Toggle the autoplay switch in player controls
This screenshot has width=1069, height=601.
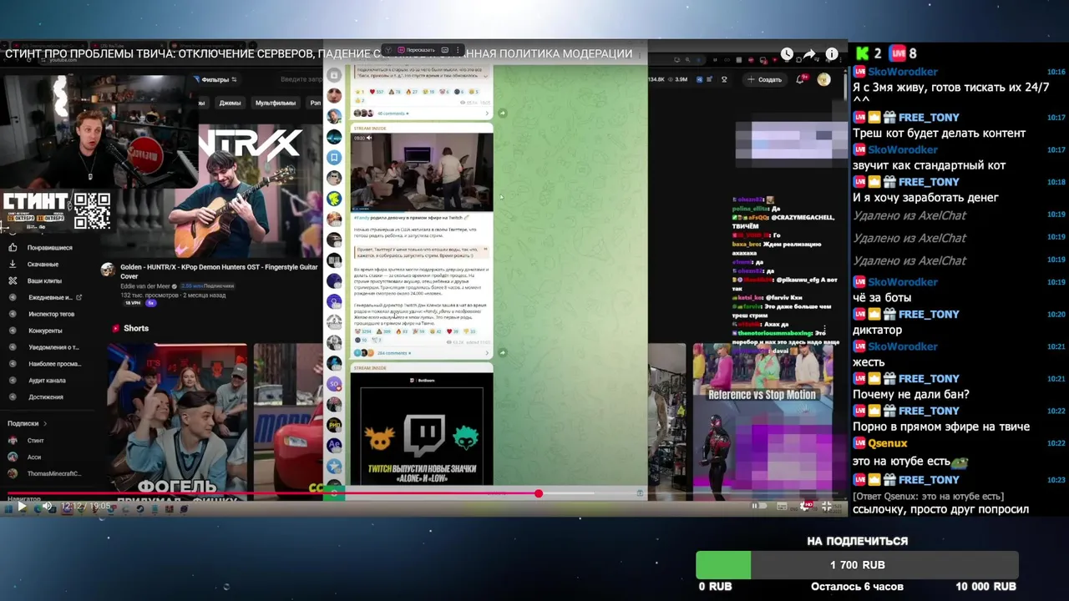757,506
